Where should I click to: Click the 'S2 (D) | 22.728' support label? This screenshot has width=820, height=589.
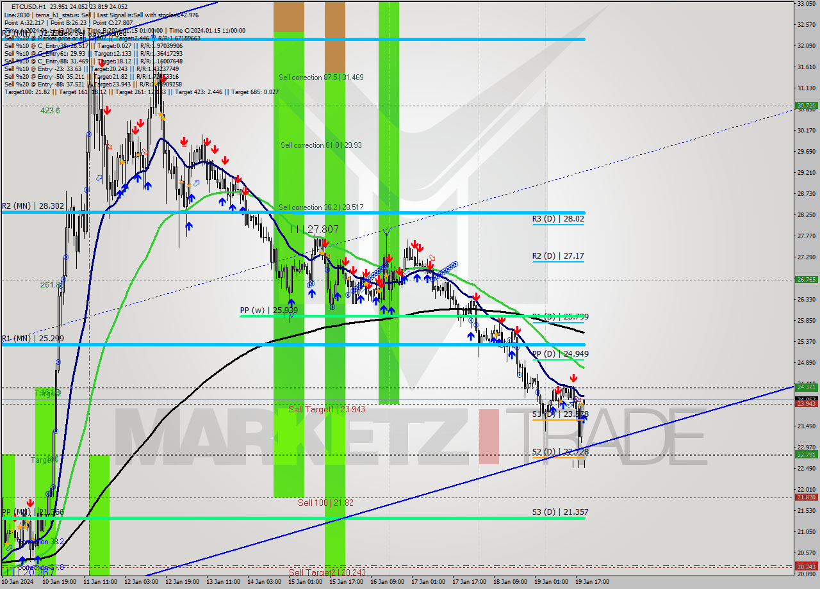561,451
